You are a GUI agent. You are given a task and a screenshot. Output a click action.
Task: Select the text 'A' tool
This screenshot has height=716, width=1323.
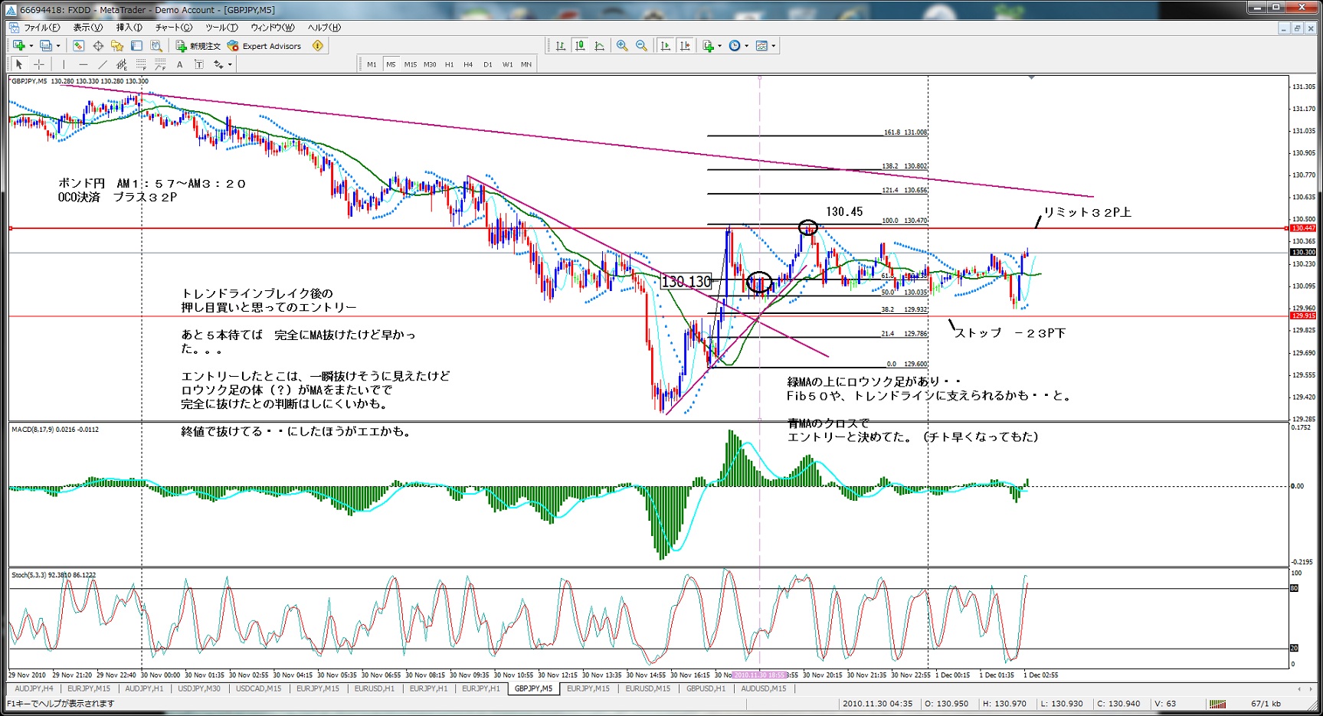tap(180, 64)
